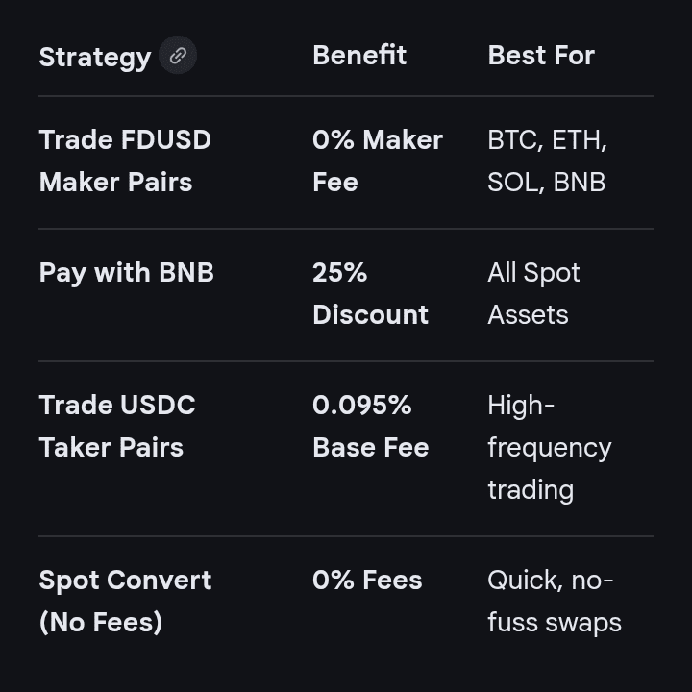Image resolution: width=692 pixels, height=692 pixels.
Task: Click the 'High-frequency trading' text
Action: click(549, 448)
